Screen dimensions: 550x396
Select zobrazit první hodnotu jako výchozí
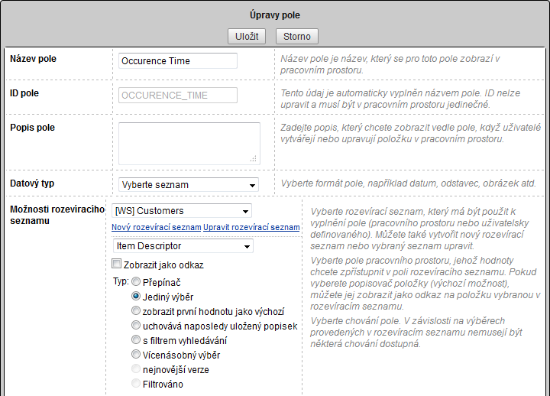pos(136,311)
